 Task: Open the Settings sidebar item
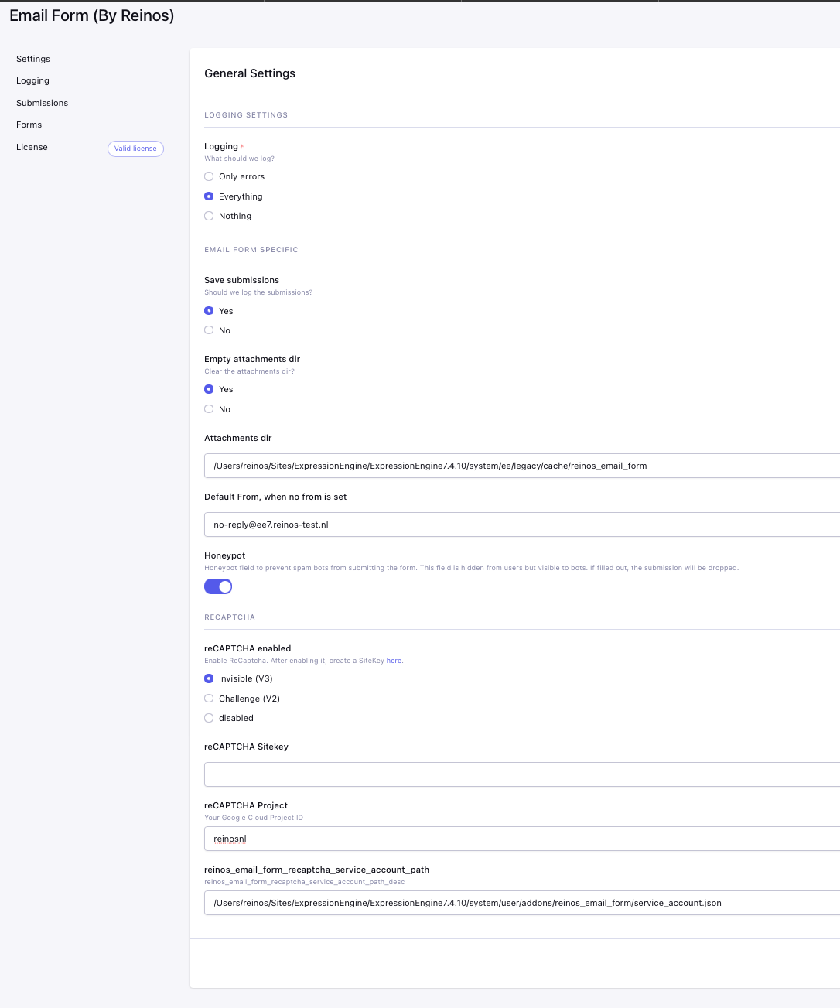click(33, 59)
